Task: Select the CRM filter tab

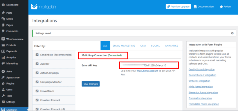Action: coord(143,46)
